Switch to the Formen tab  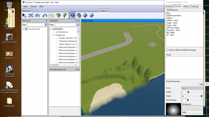pyautogui.click(x=178, y=6)
